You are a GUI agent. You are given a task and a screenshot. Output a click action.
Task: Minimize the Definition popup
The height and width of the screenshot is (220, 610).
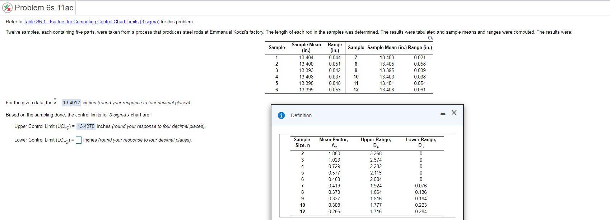[x=443, y=114]
